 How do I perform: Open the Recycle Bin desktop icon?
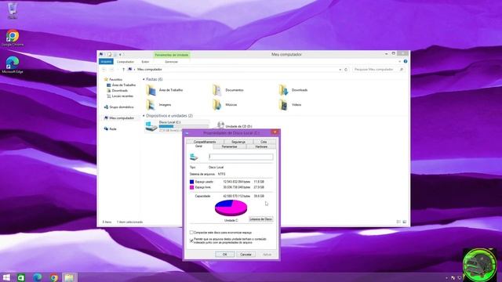click(13, 10)
